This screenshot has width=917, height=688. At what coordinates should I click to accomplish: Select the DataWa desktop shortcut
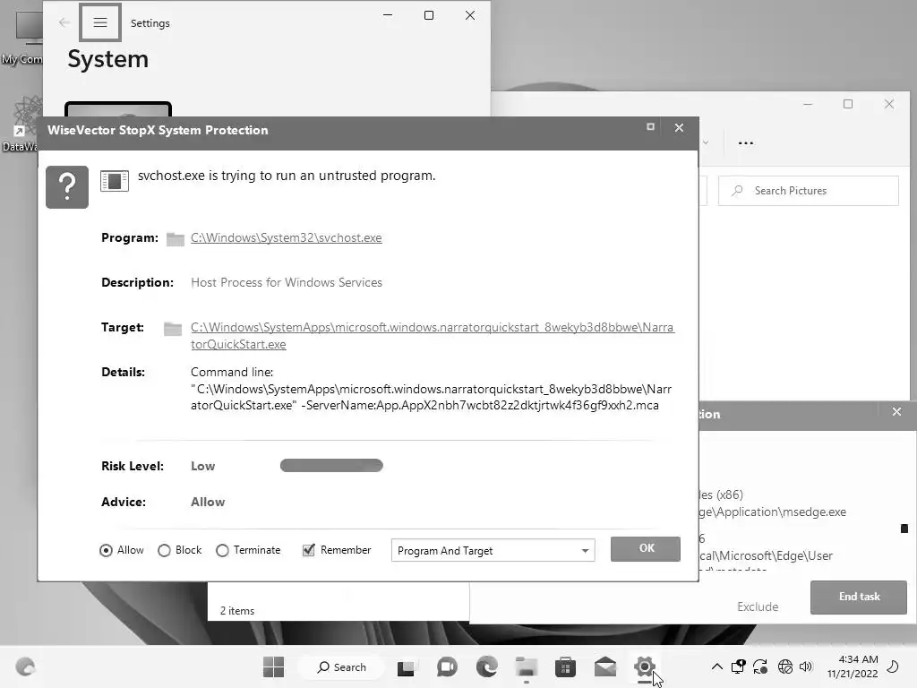[21, 125]
